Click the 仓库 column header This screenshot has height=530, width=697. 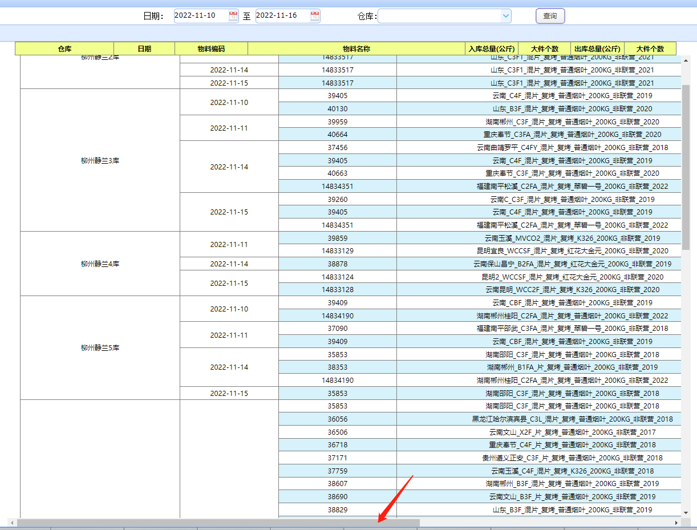point(64,49)
